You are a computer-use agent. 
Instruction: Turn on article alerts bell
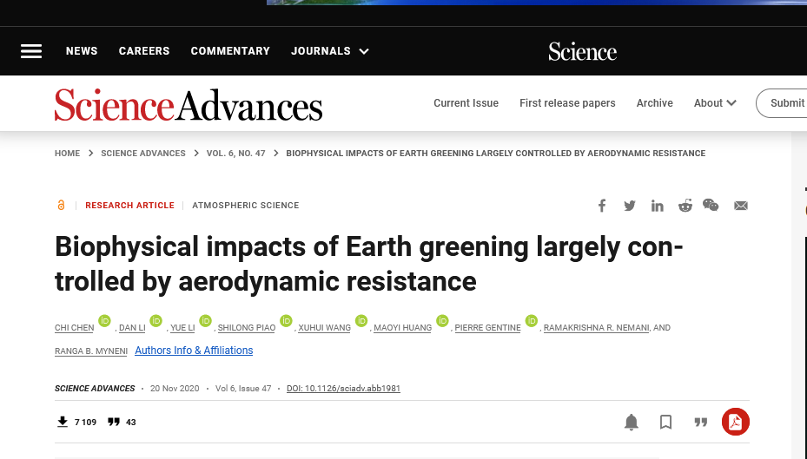tap(632, 423)
